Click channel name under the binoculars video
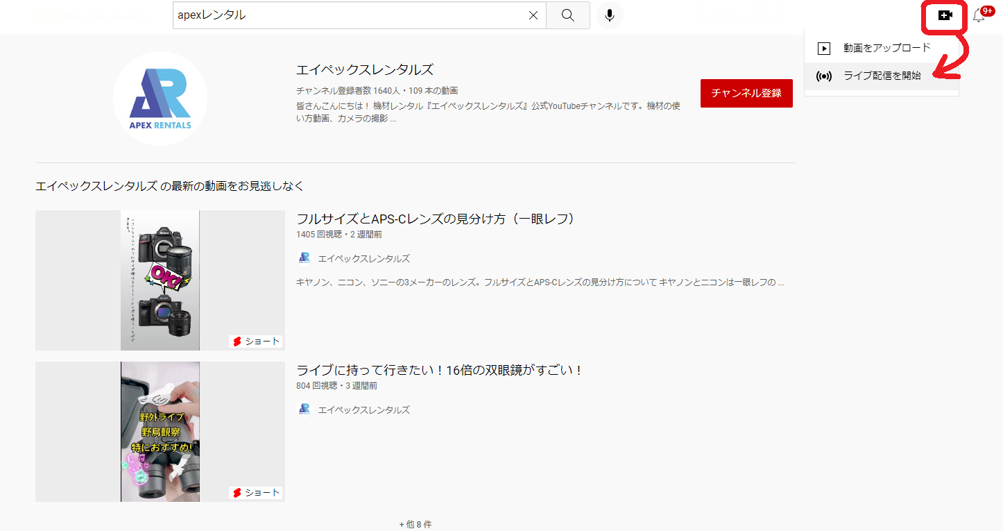This screenshot has width=1003, height=531. (363, 410)
